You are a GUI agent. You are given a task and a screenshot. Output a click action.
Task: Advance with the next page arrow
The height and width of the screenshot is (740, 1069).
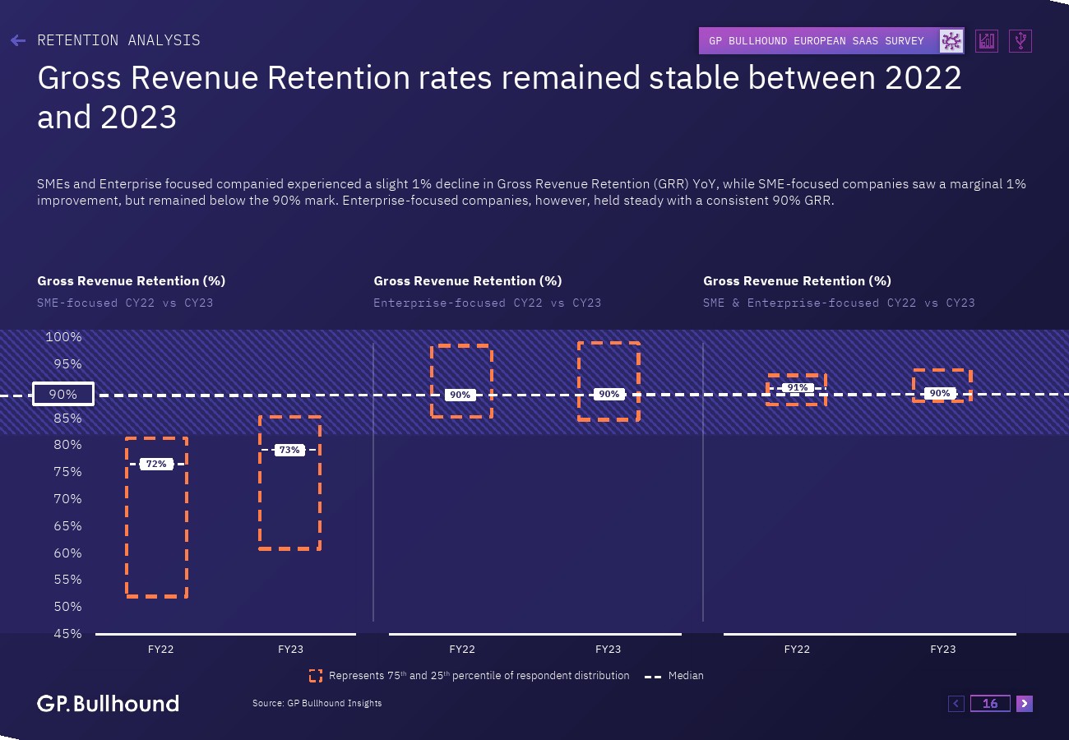[1024, 703]
